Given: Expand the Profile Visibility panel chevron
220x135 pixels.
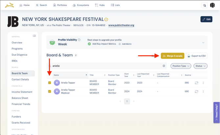Looking at the screenshot, I should click(203, 42).
